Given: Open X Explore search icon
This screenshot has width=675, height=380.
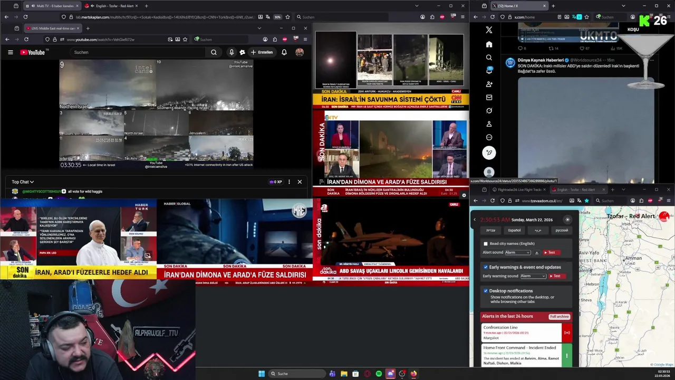Looking at the screenshot, I should [489, 58].
